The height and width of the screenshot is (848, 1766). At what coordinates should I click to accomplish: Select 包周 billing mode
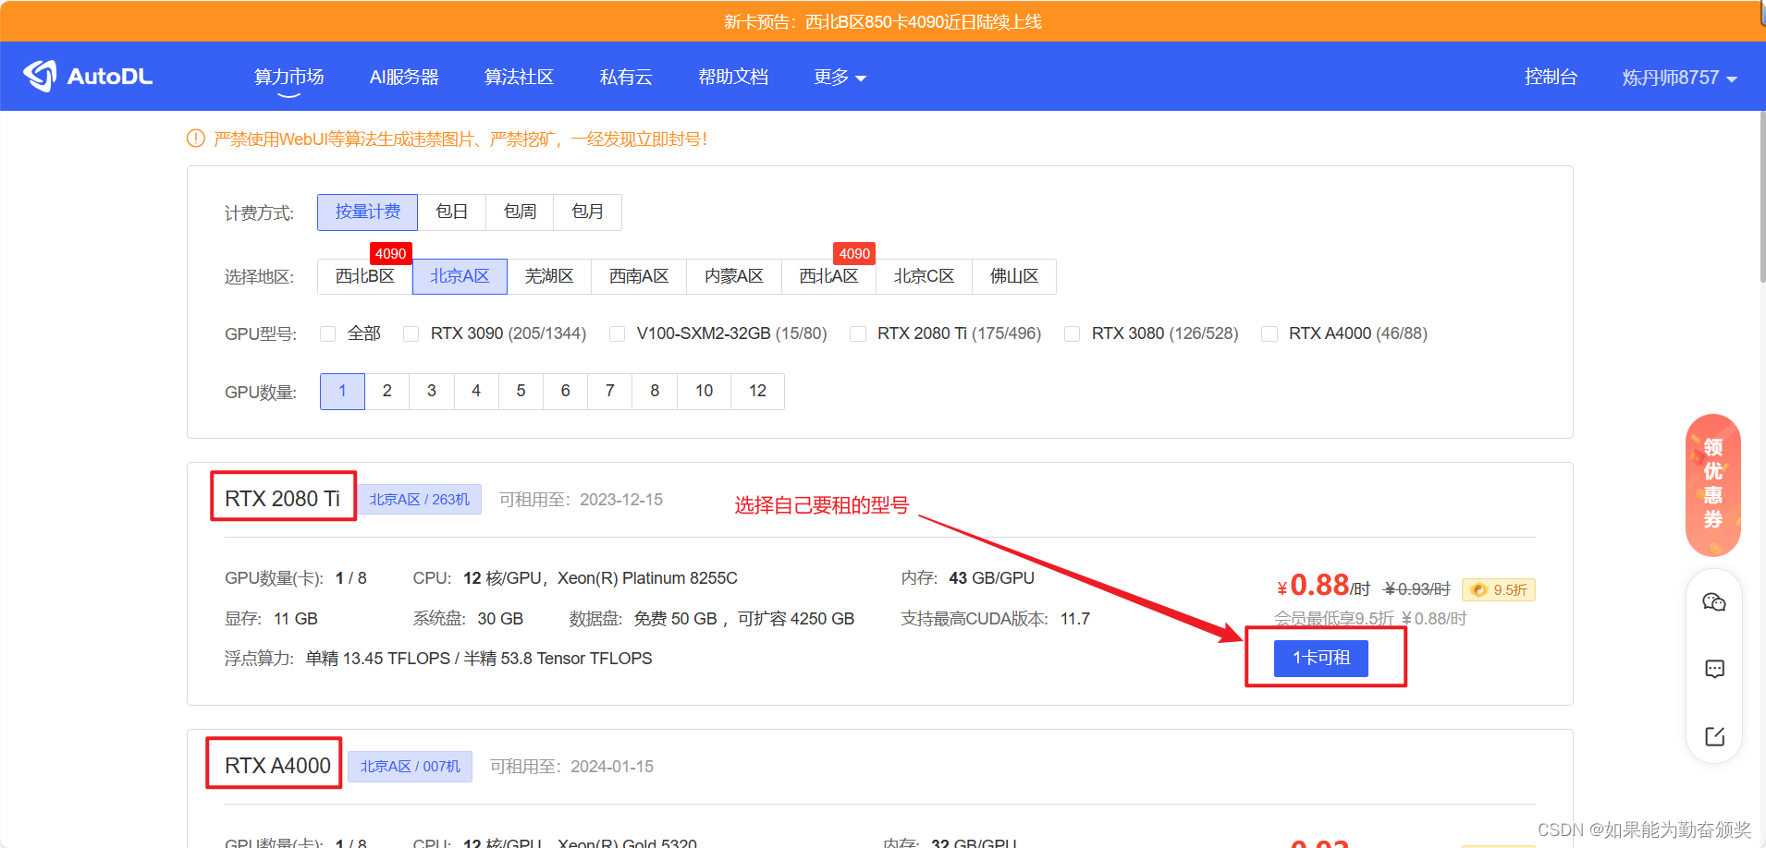[520, 212]
